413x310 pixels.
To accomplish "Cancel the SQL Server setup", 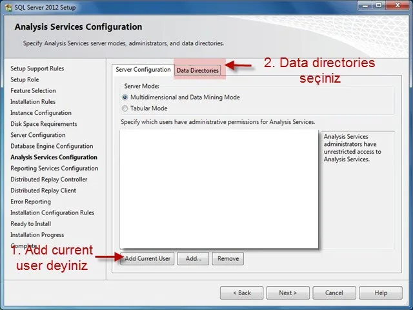I will pos(334,293).
